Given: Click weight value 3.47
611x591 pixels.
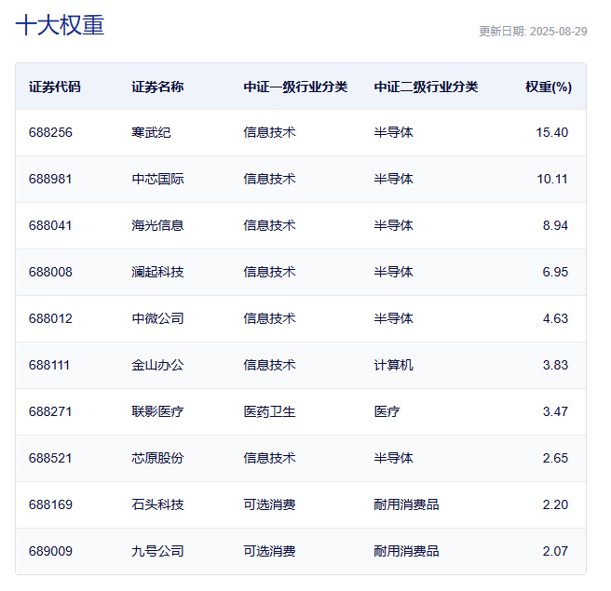Looking at the screenshot, I should (x=555, y=411).
